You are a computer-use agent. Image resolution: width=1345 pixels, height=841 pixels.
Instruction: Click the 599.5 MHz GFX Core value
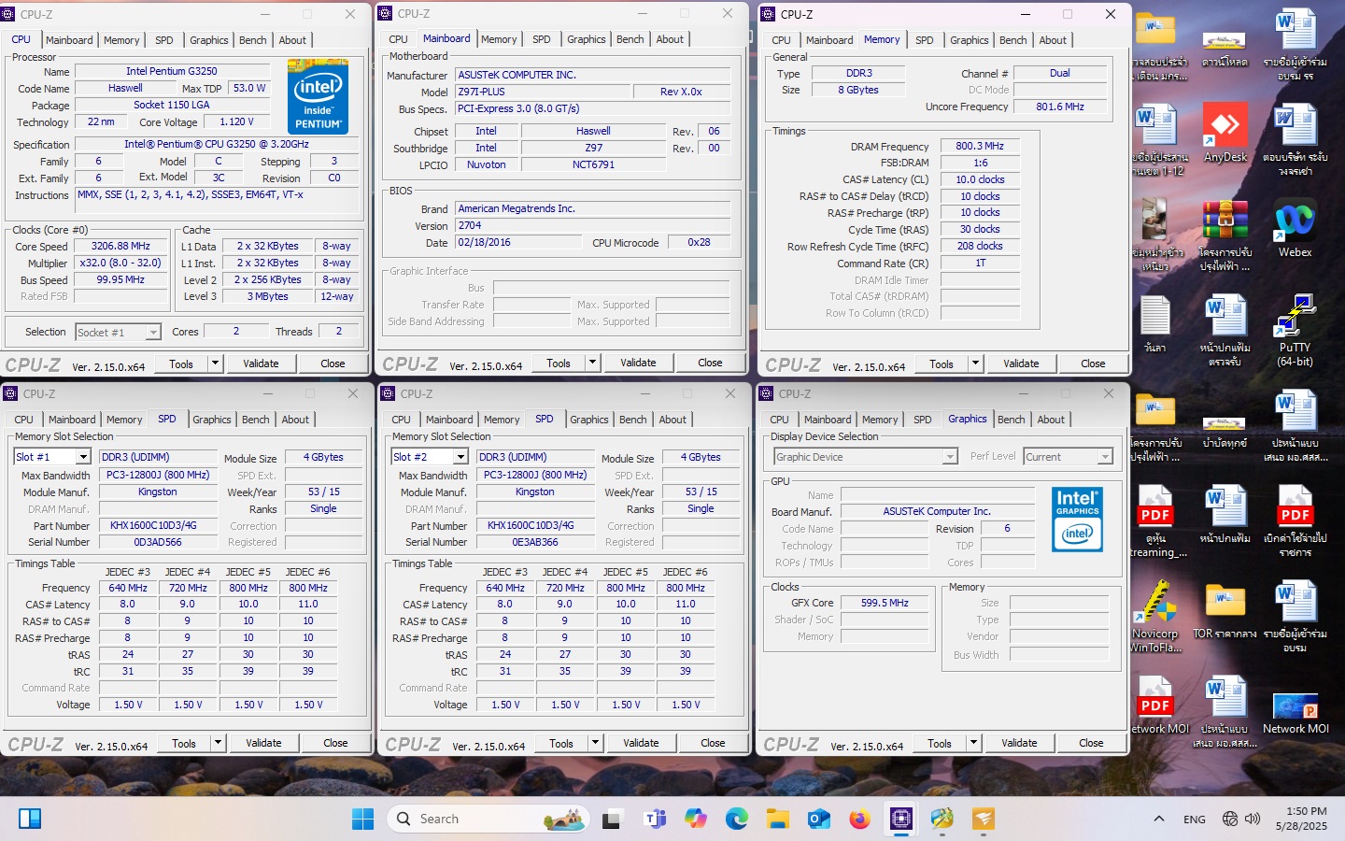(x=885, y=603)
